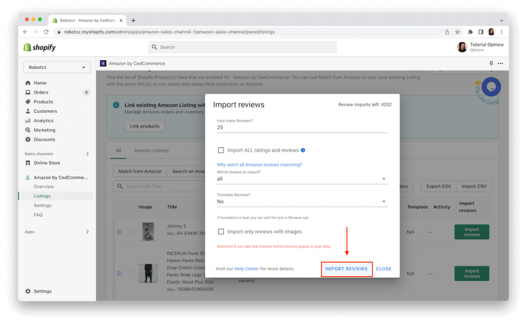
Task: Tick the table header select-all checkbox
Action: tap(131, 207)
